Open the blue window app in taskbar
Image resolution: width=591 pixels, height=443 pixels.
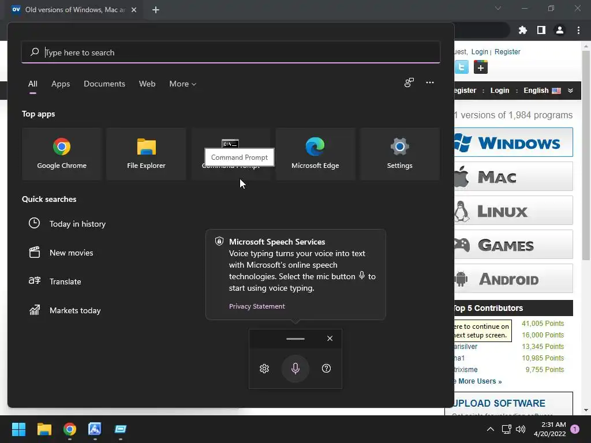pos(120,429)
